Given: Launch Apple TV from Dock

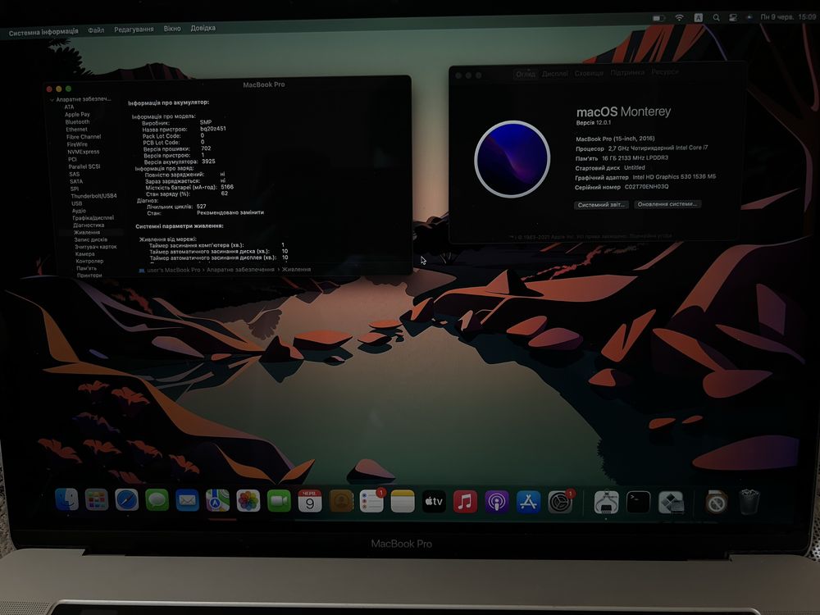Looking at the screenshot, I should pos(434,502).
